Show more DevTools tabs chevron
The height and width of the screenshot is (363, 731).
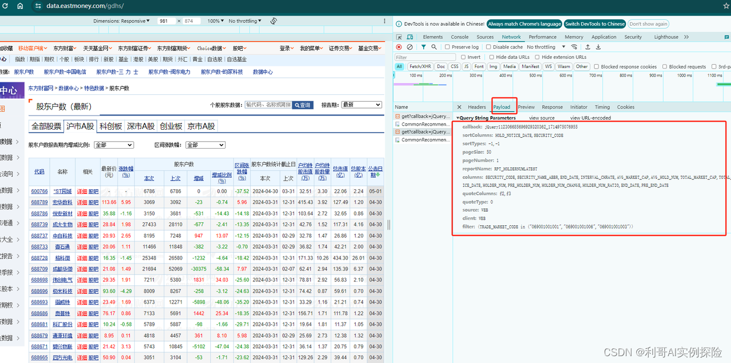point(686,37)
